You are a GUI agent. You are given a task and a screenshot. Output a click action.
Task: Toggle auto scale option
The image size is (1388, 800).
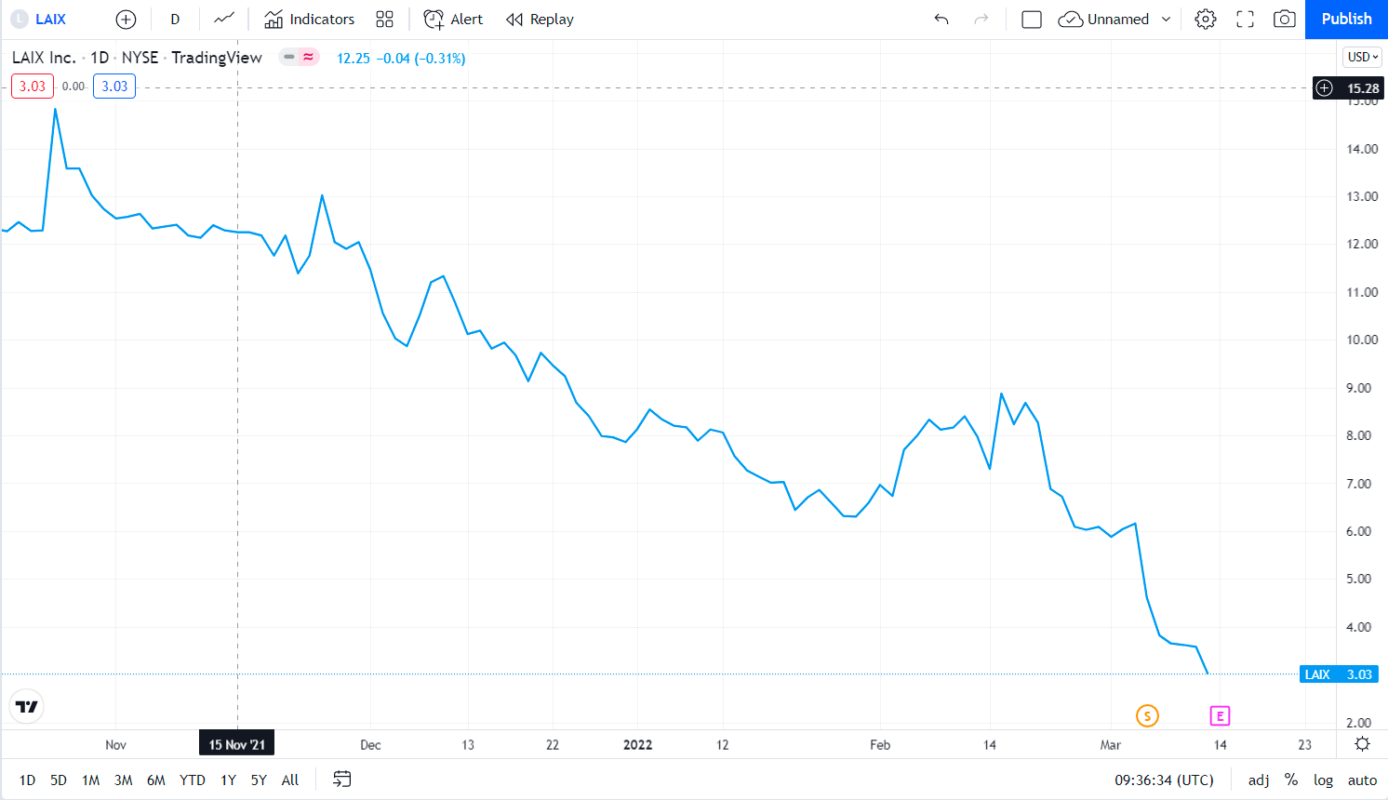tap(1362, 780)
